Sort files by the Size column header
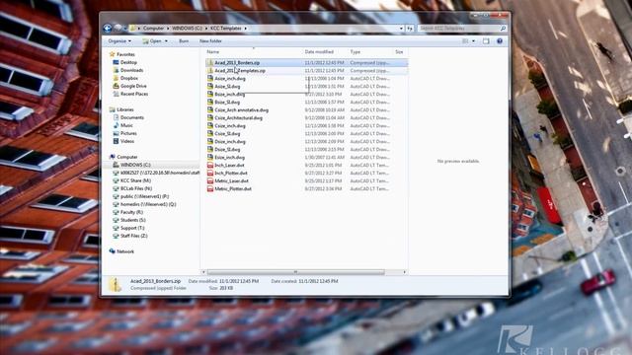The image size is (632, 355). pos(400,52)
